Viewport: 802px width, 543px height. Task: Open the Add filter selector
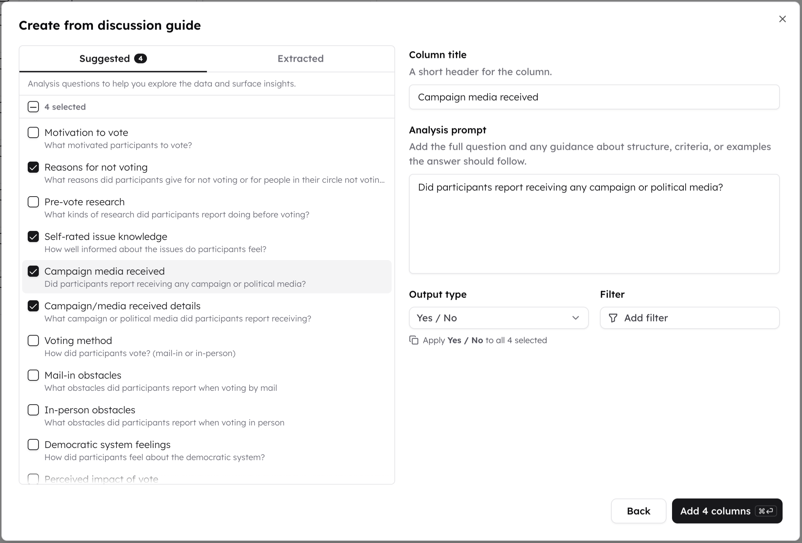tap(690, 318)
